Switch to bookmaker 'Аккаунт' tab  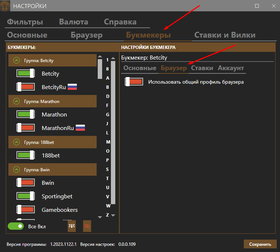[231, 68]
